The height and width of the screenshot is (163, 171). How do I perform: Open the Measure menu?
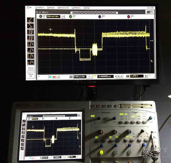coord(63,8)
